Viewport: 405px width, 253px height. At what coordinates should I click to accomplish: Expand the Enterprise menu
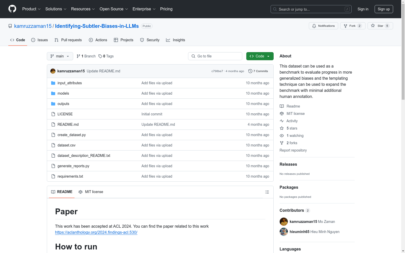click(x=144, y=9)
